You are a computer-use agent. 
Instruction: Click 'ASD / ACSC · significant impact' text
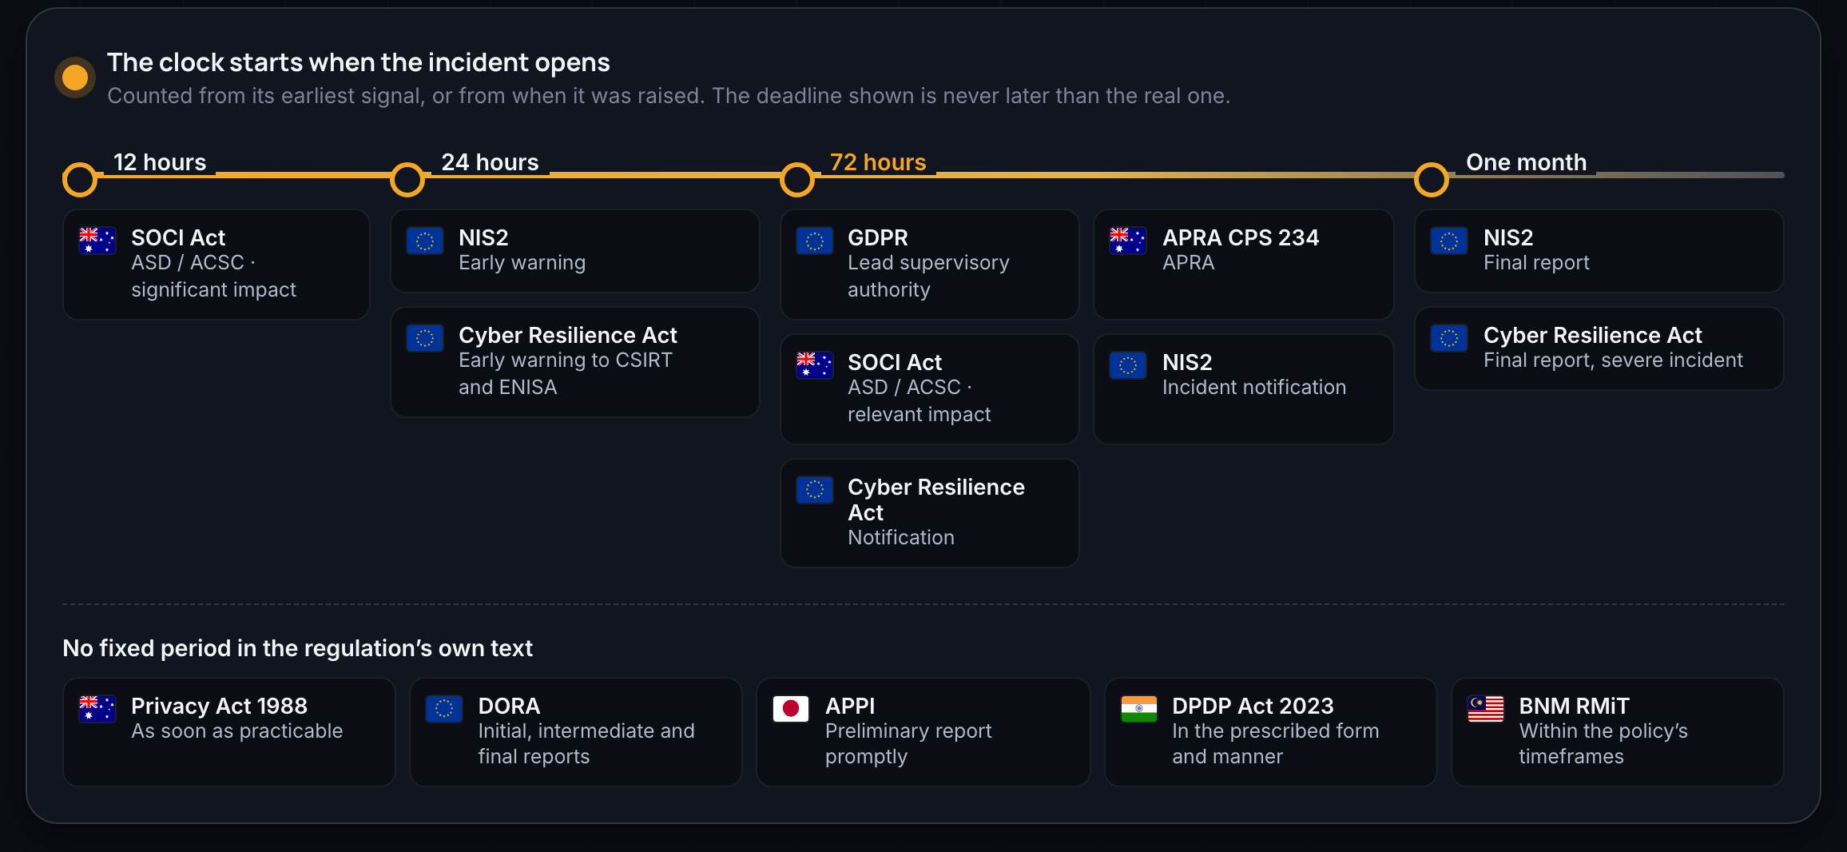(x=213, y=276)
